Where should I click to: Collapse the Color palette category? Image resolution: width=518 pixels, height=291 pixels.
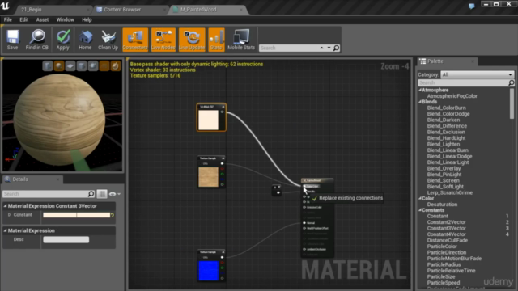click(420, 198)
